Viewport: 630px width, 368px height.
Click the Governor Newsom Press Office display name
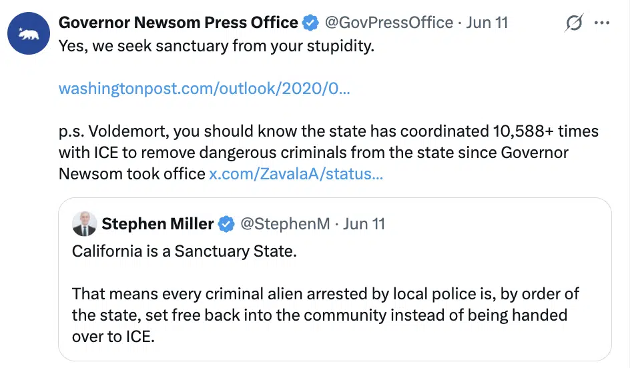[x=178, y=23]
